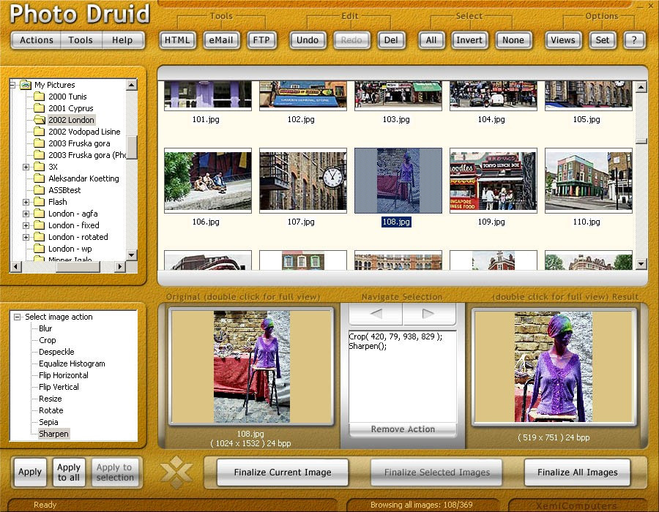Click Apply to all button
659x512 pixels.
click(69, 472)
